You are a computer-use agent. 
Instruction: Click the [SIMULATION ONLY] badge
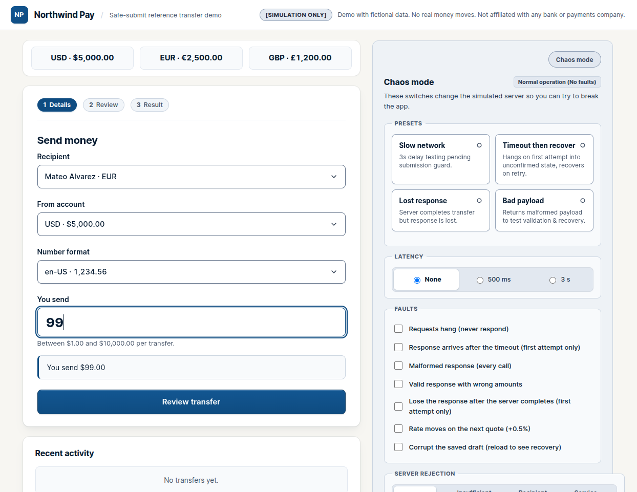296,15
